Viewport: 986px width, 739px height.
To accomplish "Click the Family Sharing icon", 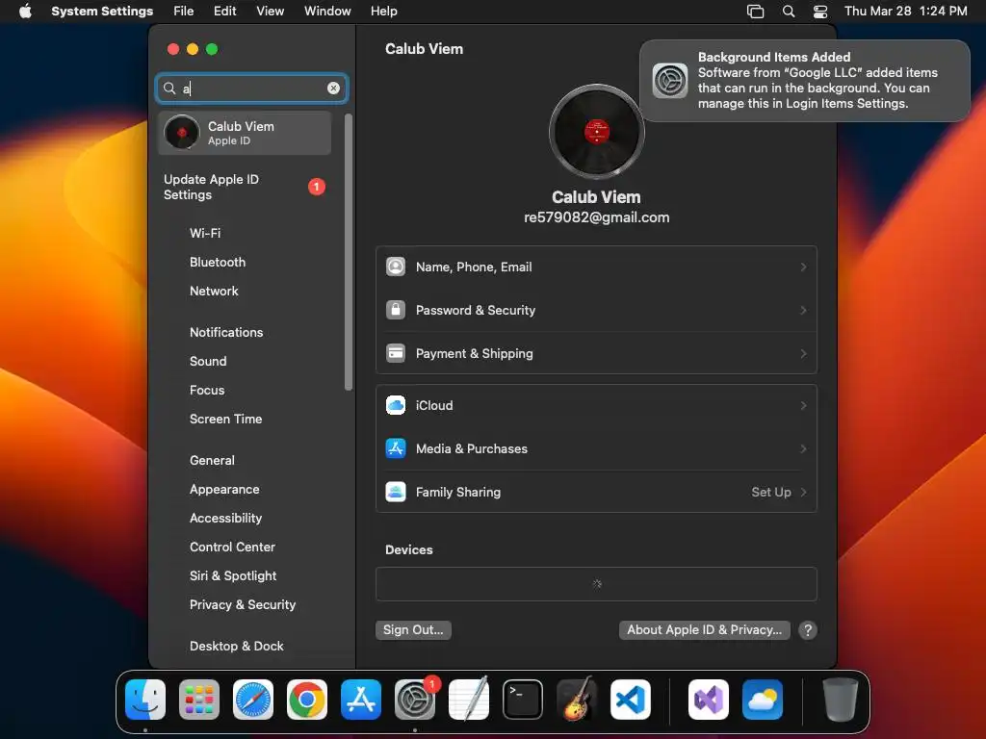I will (x=396, y=492).
